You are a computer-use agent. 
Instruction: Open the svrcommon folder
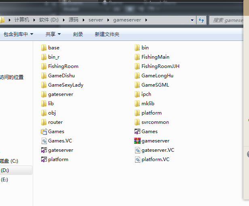[x=155, y=122]
